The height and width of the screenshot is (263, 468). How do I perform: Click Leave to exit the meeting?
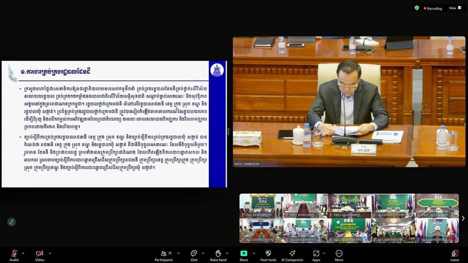coord(454,255)
